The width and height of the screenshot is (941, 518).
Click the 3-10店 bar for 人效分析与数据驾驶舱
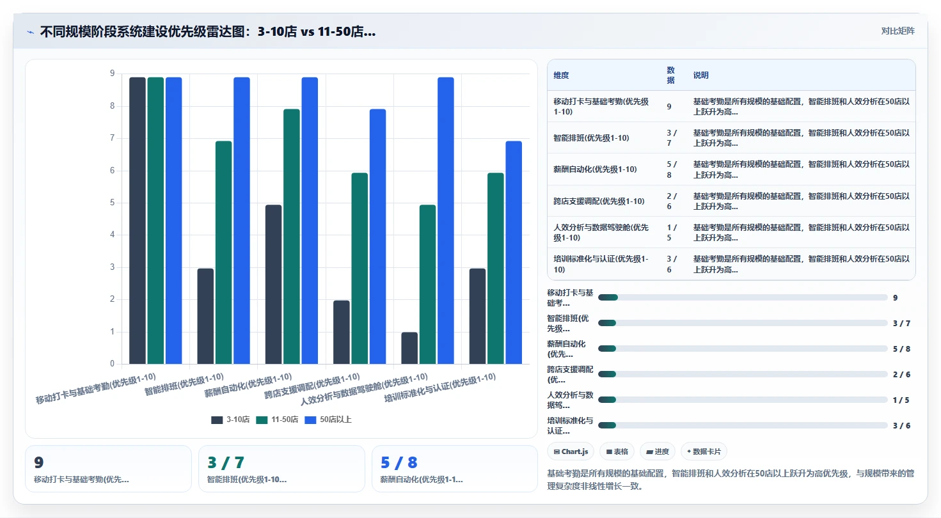[409, 348]
